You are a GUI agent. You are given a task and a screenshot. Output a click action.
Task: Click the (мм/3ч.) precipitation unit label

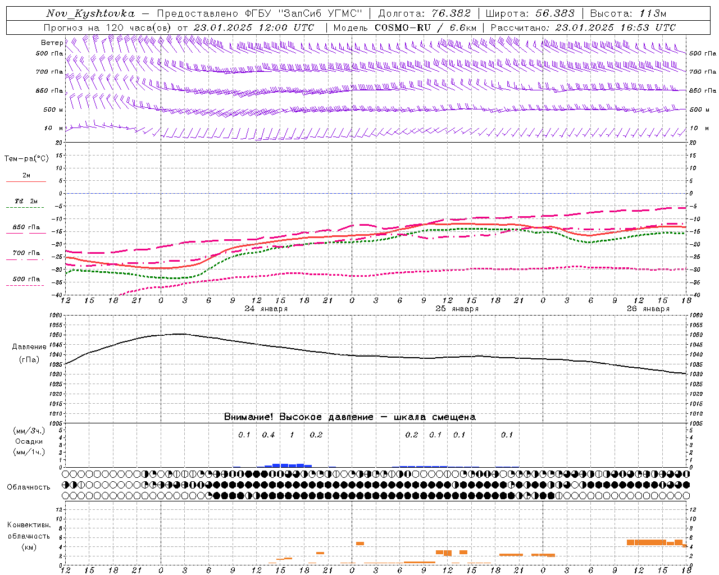(x=29, y=431)
